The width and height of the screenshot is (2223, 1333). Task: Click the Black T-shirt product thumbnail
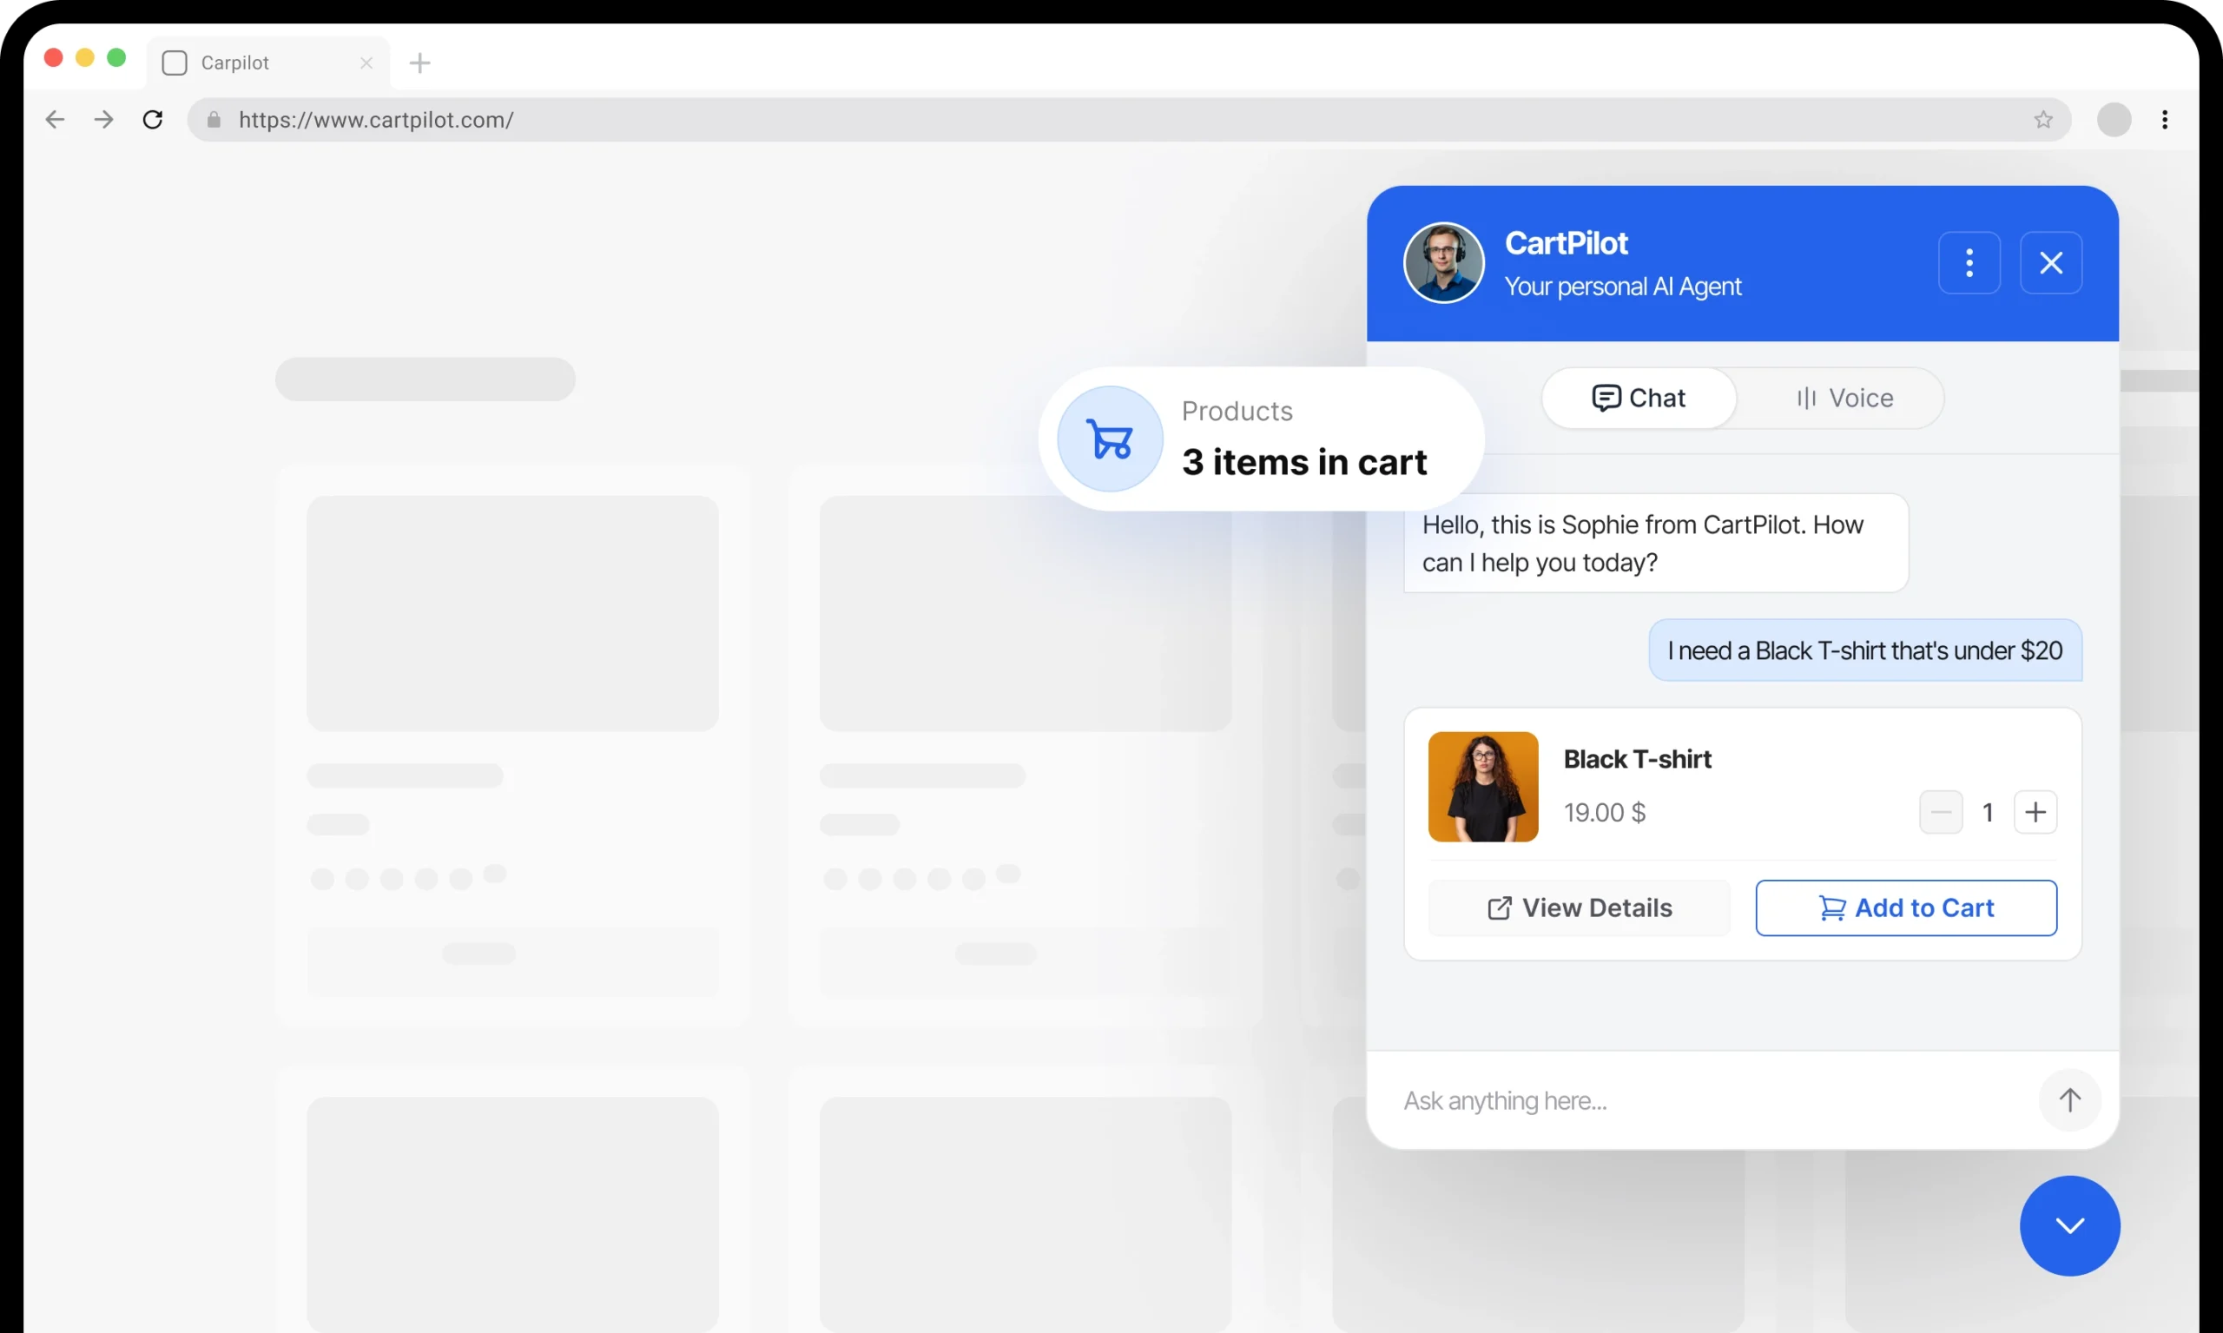click(x=1483, y=787)
